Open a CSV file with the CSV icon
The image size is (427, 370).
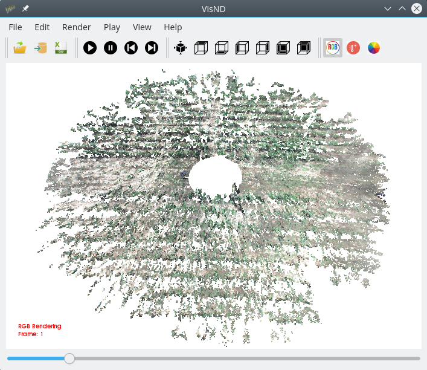pyautogui.click(x=60, y=48)
